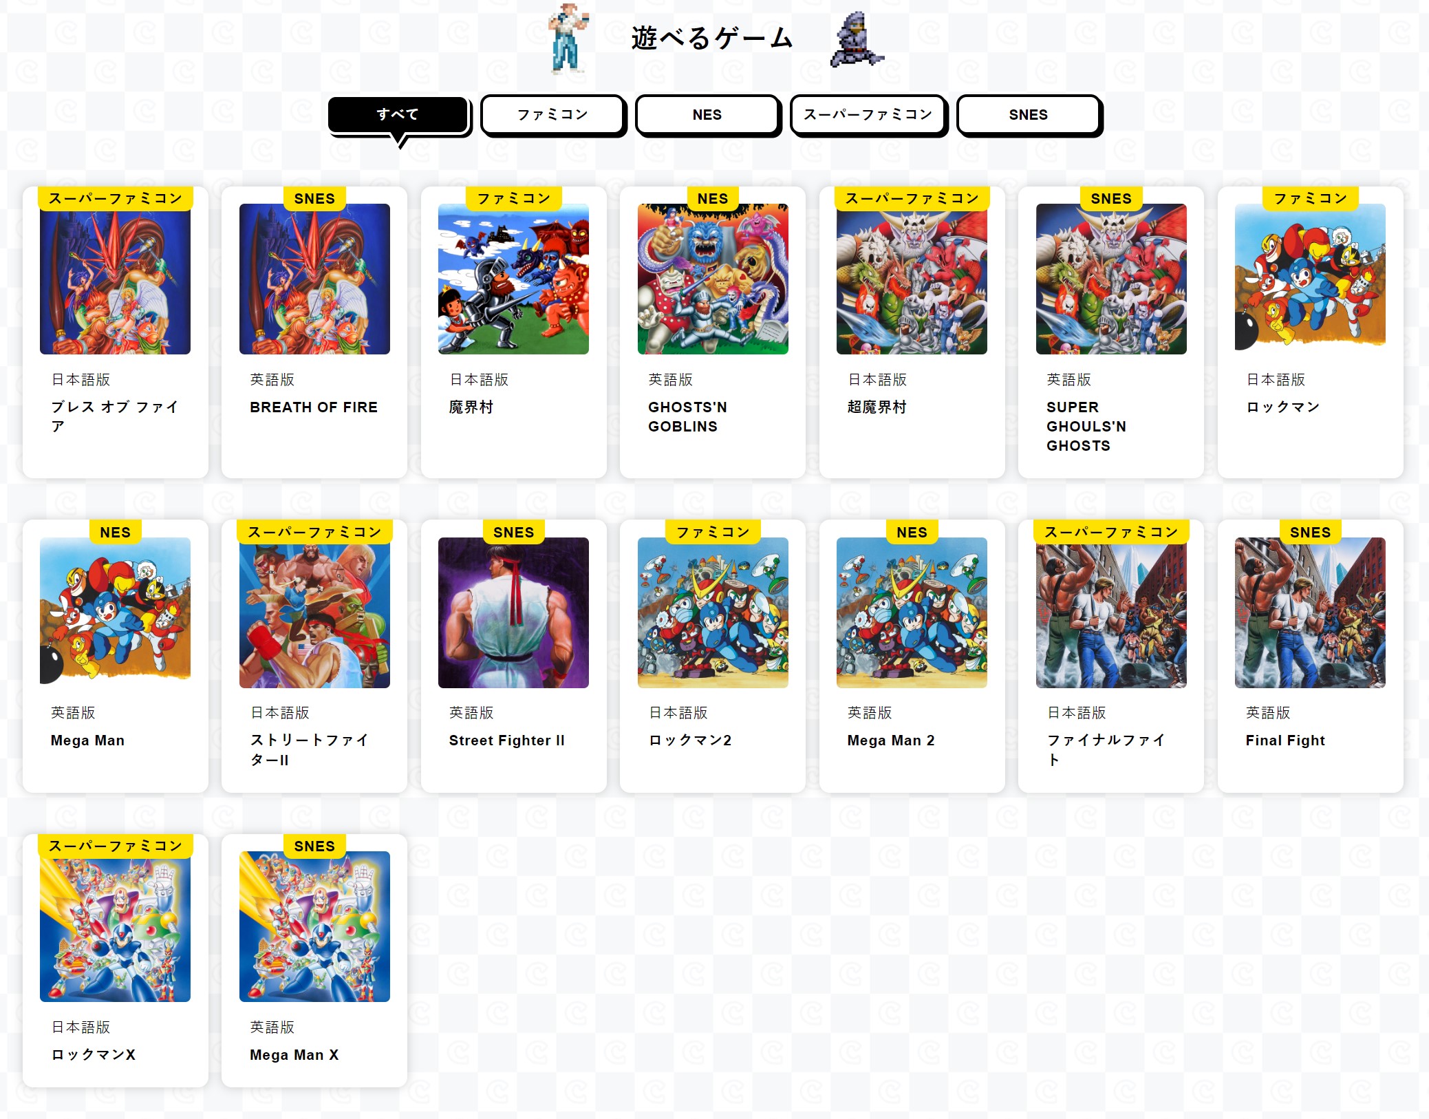Open the スーパーファミコン filter tab
Image resolution: width=1429 pixels, height=1119 pixels.
[x=868, y=115]
